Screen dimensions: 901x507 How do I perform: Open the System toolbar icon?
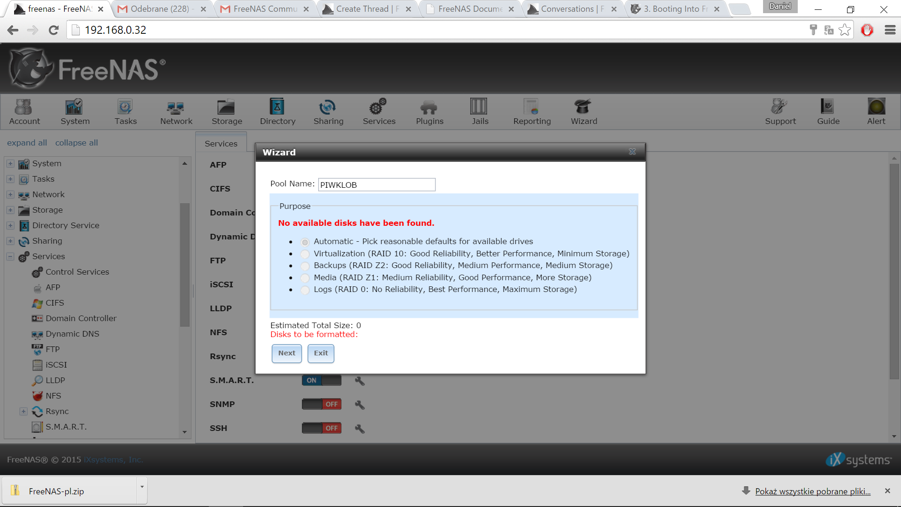[75, 112]
